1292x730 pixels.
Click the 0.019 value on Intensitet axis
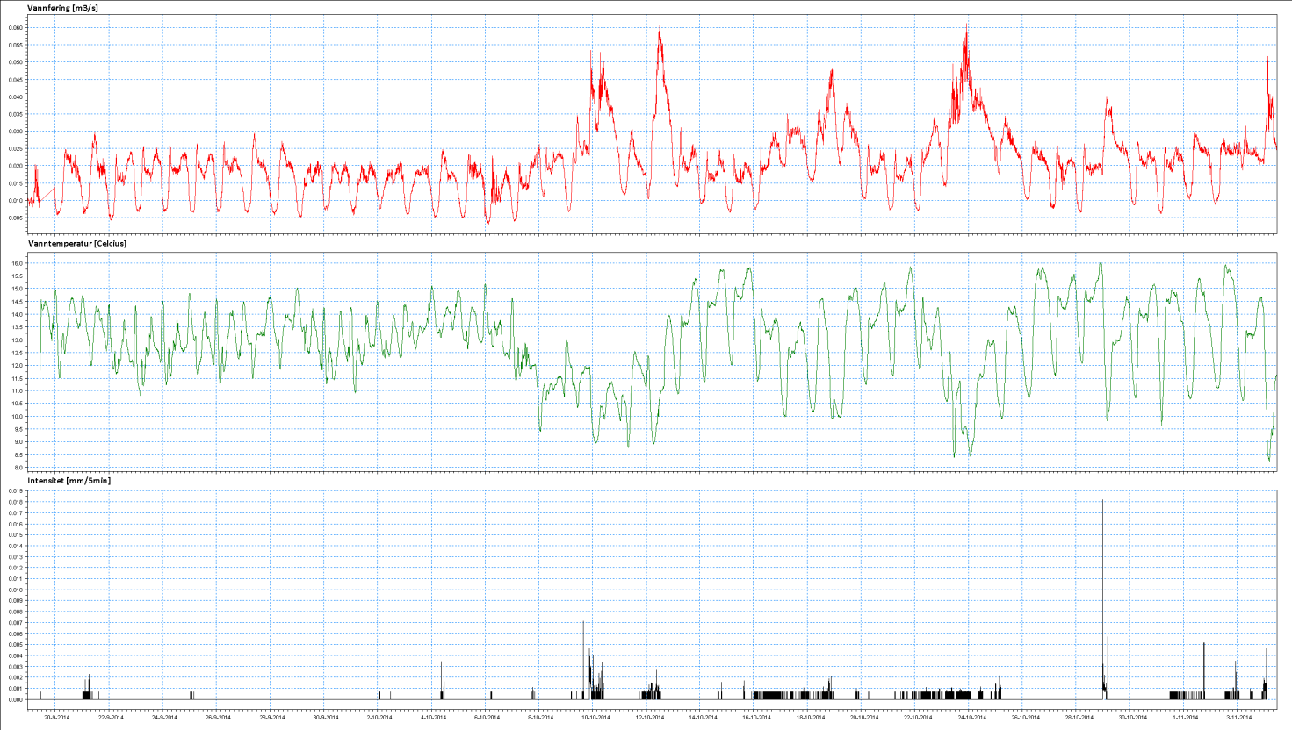15,491
